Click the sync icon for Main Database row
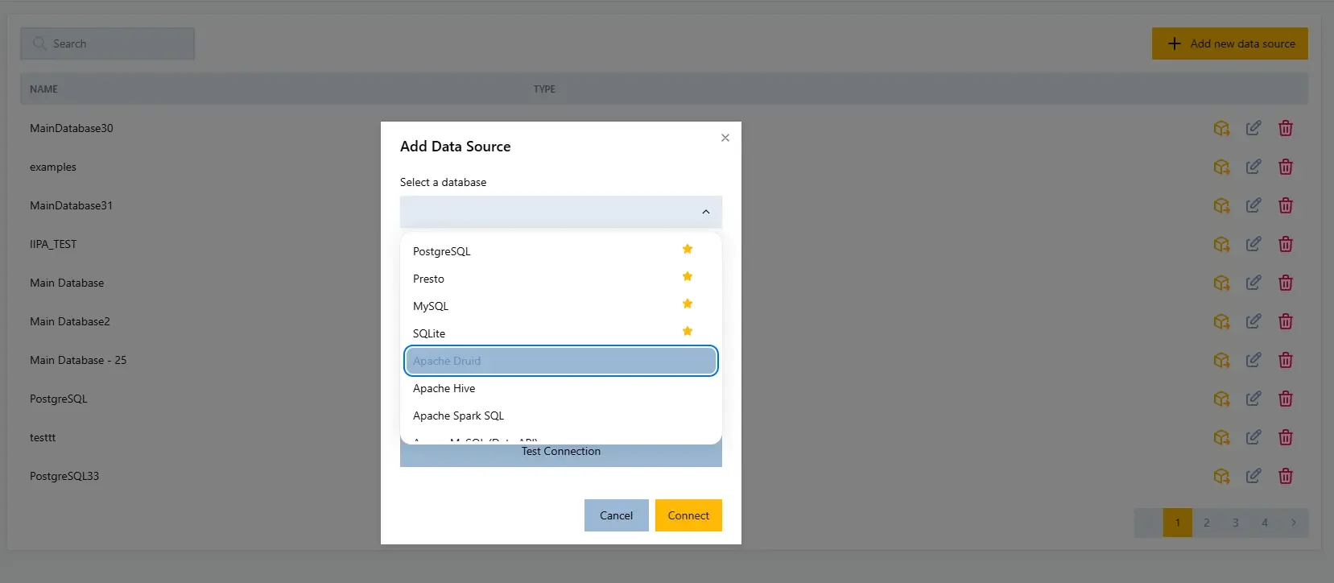The height and width of the screenshot is (583, 1334). tap(1221, 283)
